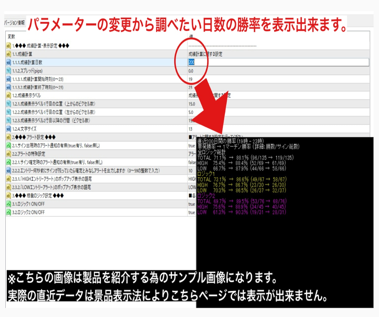Click the double icon of row 1.2.1 上からのピクセル数
Screen dimensions: 379x317
8,104
